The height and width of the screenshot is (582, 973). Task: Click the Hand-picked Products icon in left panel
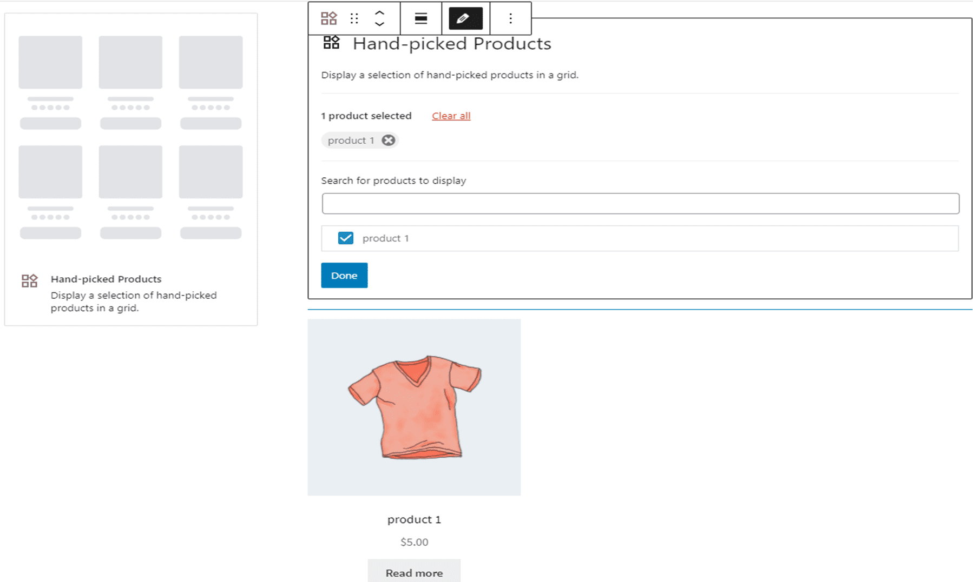click(30, 280)
